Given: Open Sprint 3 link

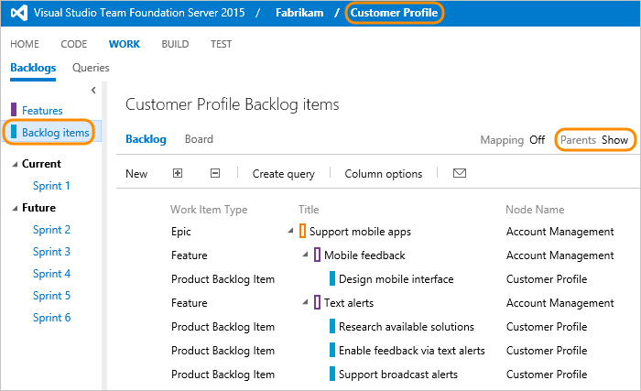Looking at the screenshot, I should click(x=51, y=252).
